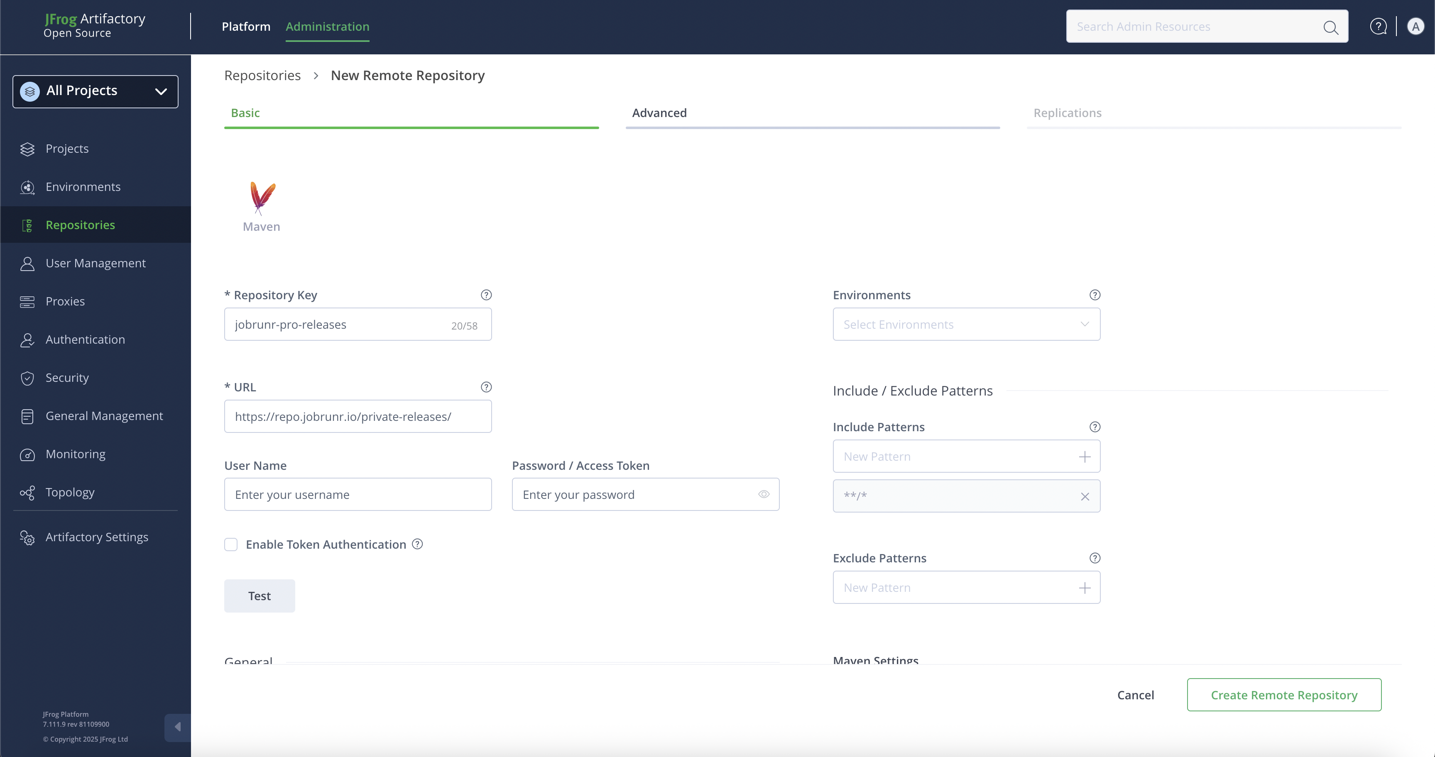Click the user avatar icon
The image size is (1435, 757).
point(1415,26)
